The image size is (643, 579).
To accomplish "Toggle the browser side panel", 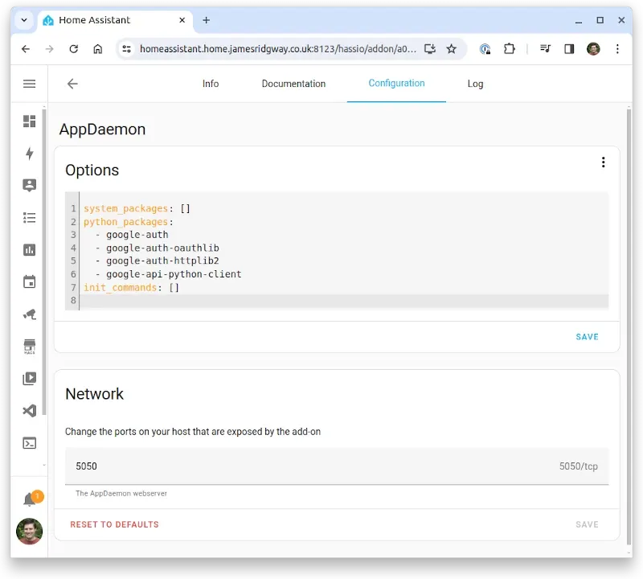I will [x=569, y=49].
